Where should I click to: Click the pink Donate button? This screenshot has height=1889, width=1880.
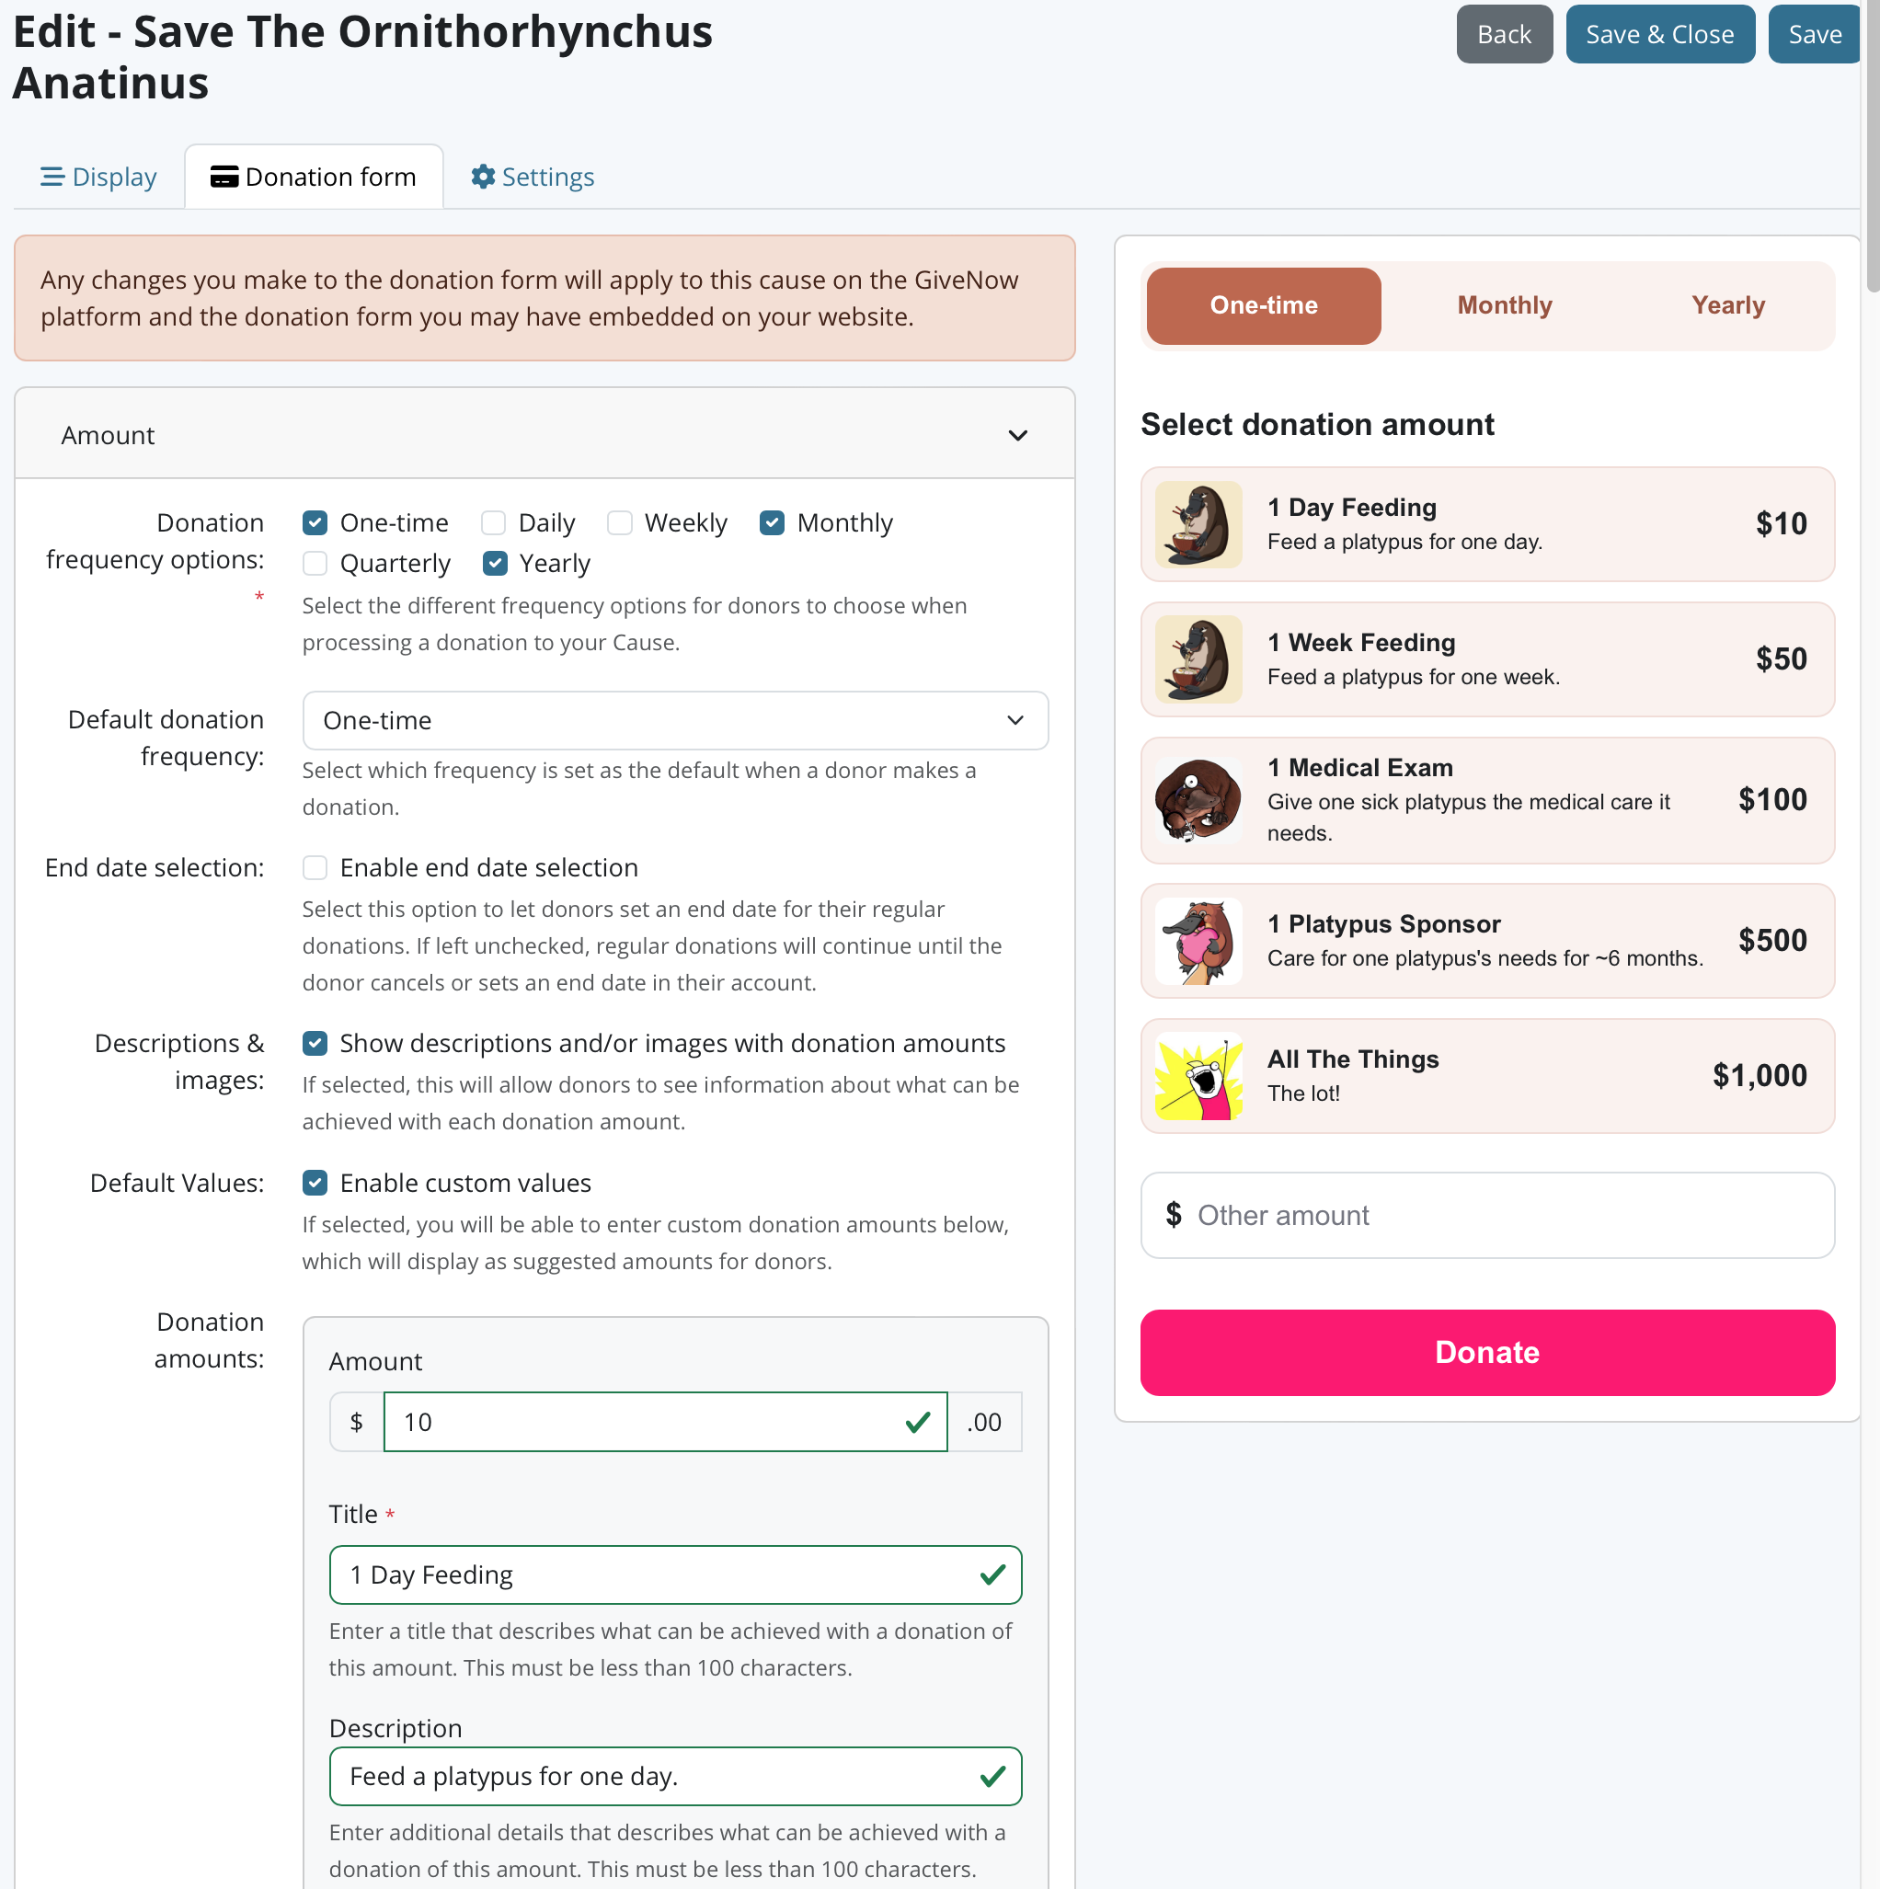[x=1487, y=1352]
